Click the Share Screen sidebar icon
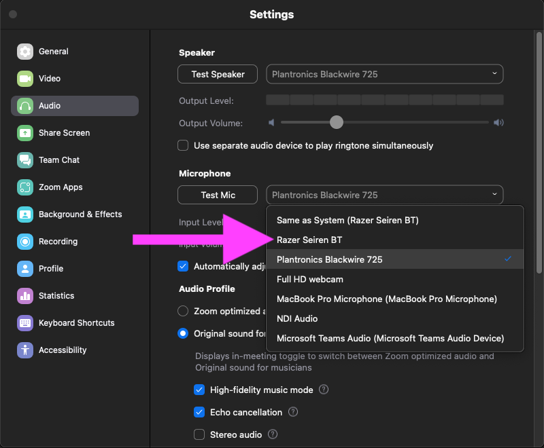544x448 pixels. click(x=25, y=133)
